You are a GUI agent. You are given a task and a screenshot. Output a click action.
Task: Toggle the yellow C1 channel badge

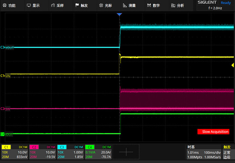coord(6,147)
